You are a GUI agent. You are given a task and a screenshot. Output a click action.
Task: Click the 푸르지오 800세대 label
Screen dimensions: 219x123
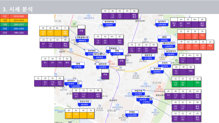point(157,70)
